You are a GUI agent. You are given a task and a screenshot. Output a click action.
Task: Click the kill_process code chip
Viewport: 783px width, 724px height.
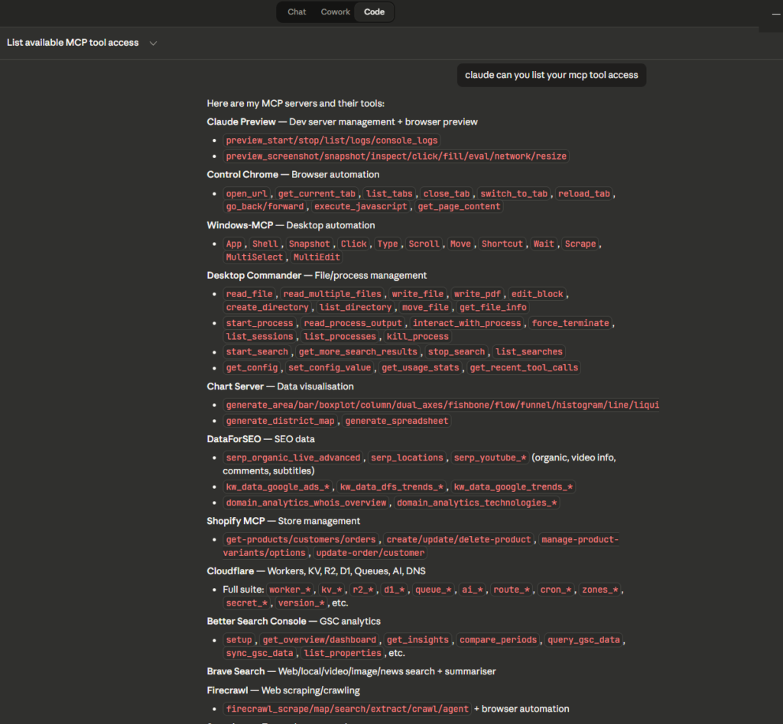(417, 337)
